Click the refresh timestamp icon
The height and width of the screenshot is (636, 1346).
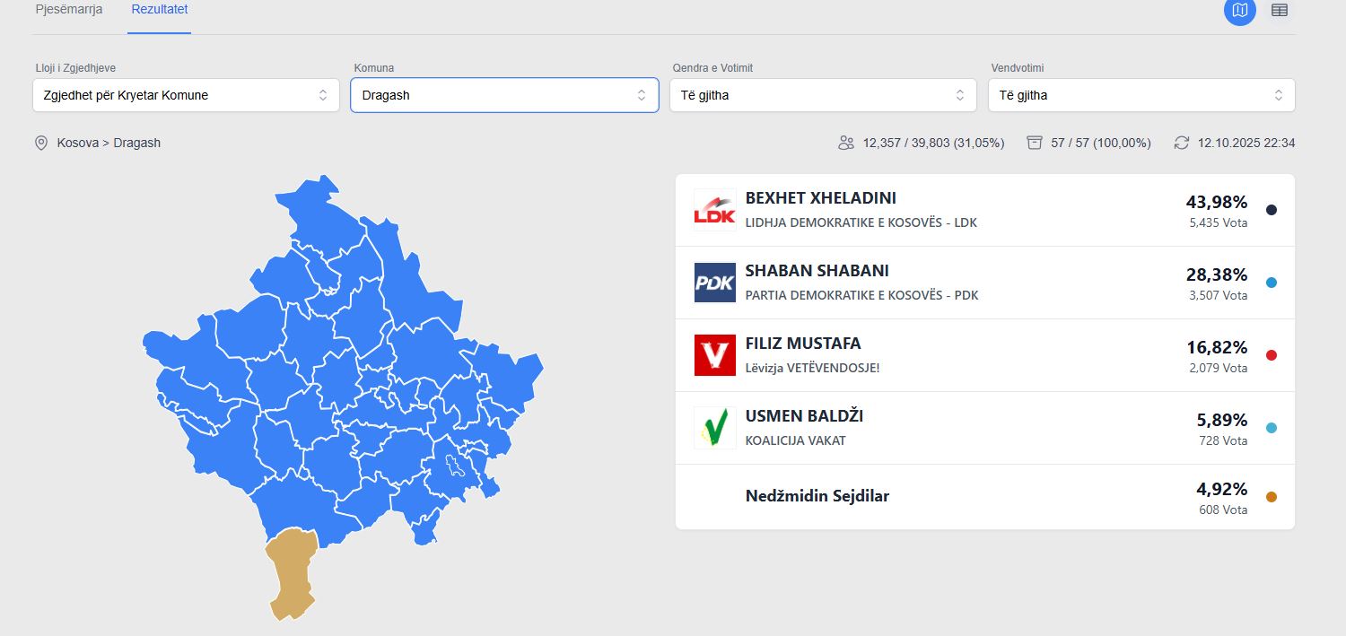point(1182,143)
